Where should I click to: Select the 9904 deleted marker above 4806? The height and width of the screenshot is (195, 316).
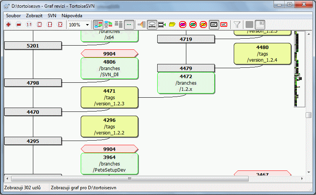coord(109,54)
